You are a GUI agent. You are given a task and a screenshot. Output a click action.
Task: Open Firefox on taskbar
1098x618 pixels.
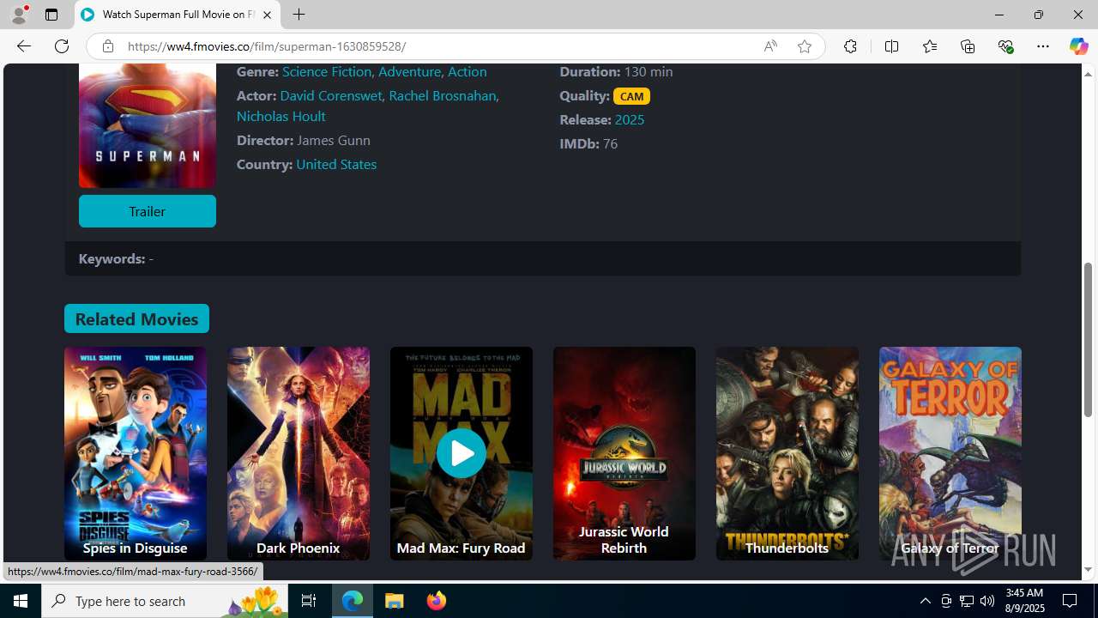pyautogui.click(x=436, y=601)
